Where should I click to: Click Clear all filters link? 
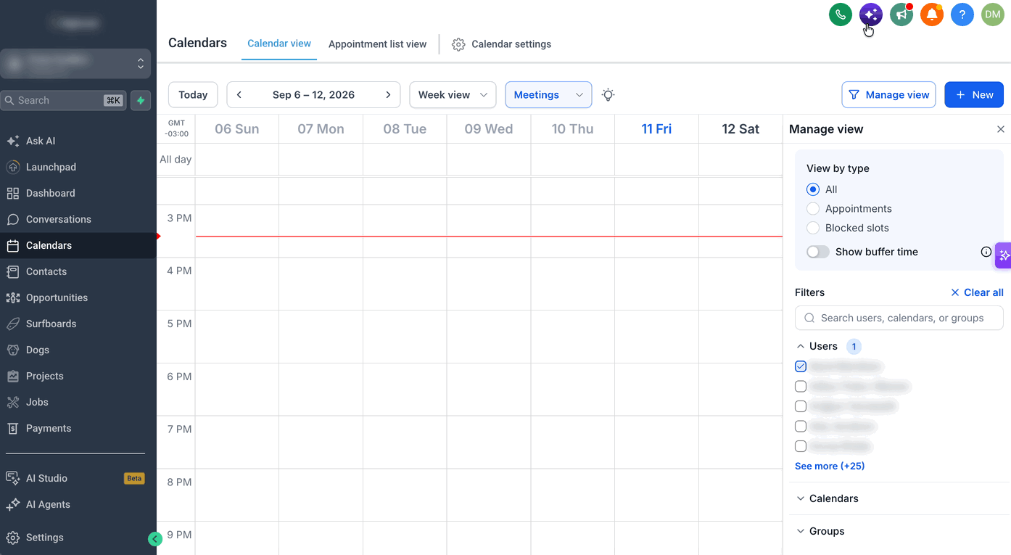977,292
